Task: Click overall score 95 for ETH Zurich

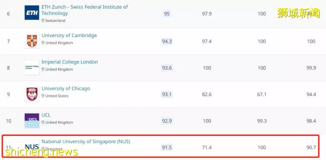Action: (x=167, y=14)
